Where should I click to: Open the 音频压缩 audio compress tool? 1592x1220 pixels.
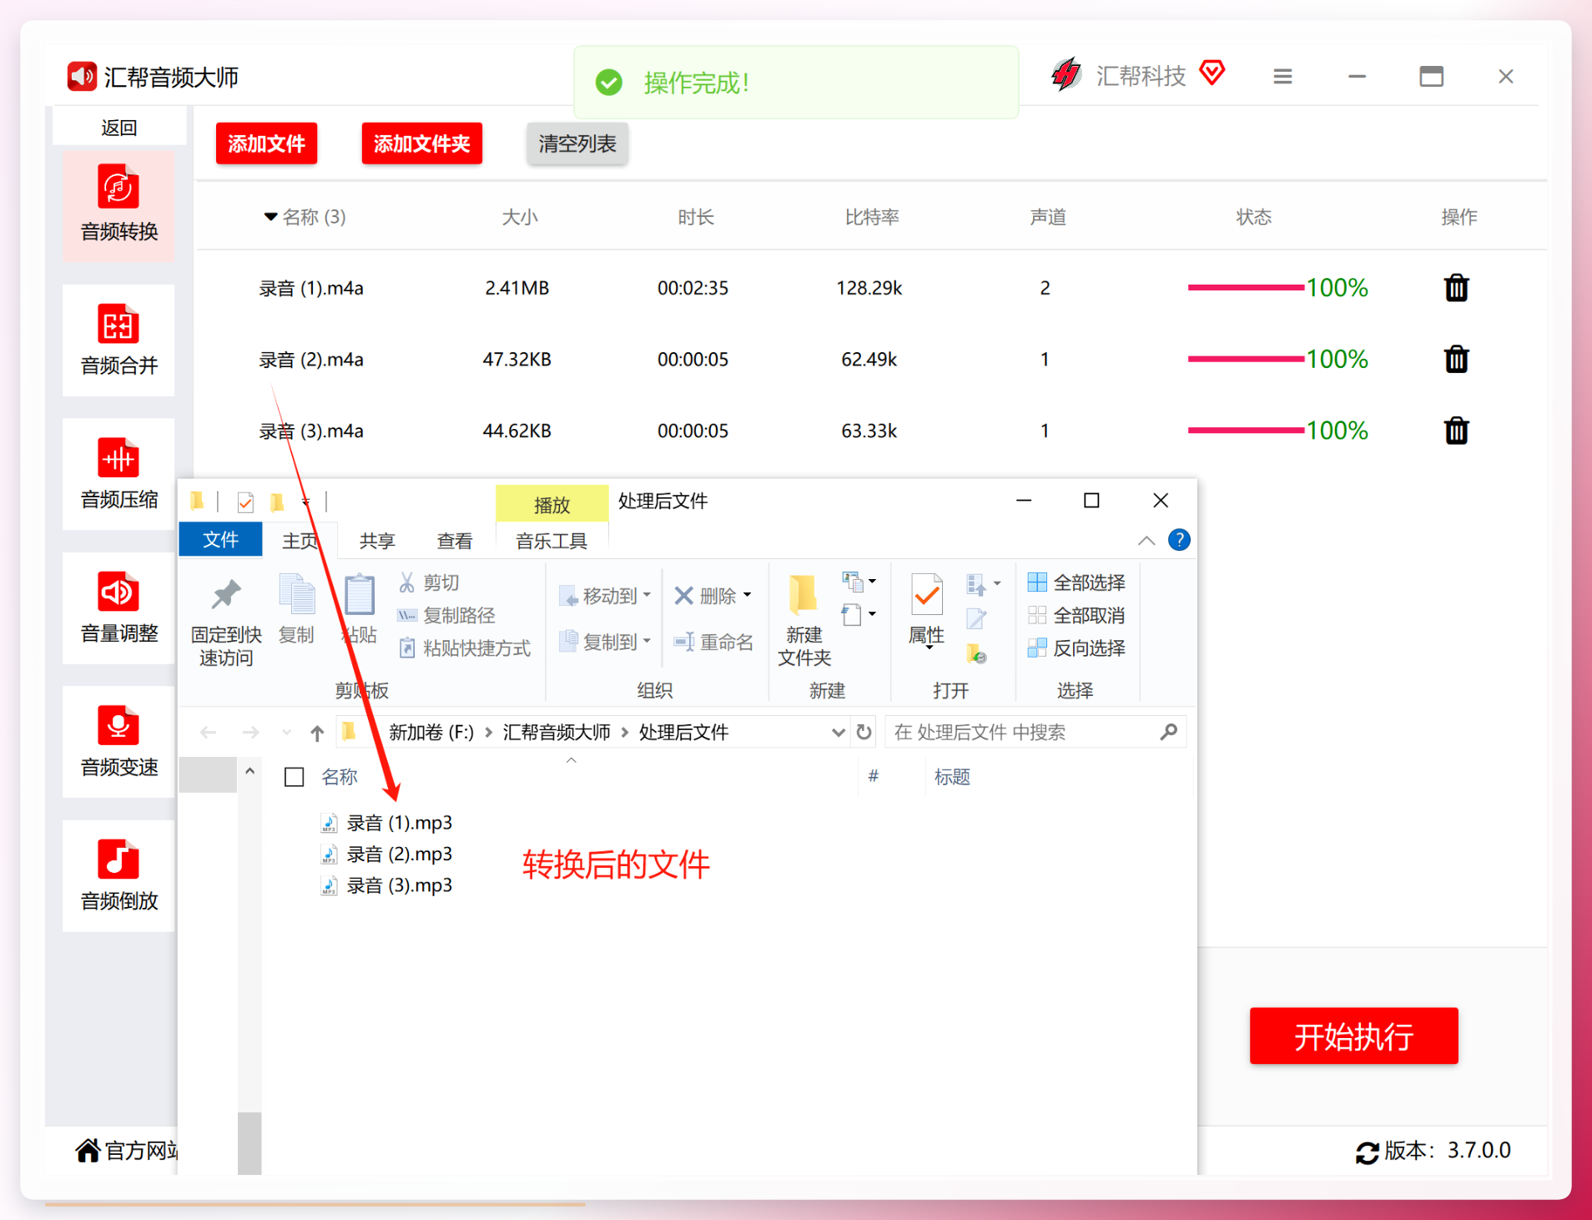coord(118,473)
